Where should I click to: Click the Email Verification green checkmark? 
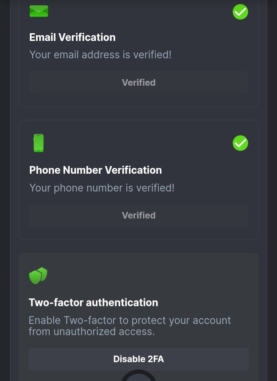240,12
